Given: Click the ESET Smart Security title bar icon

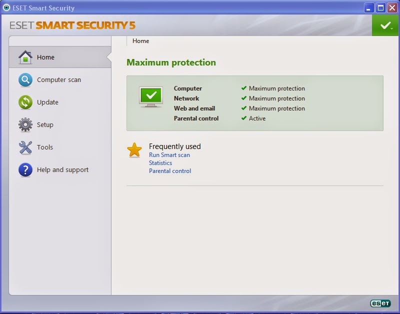Looking at the screenshot, I should tap(6, 7).
